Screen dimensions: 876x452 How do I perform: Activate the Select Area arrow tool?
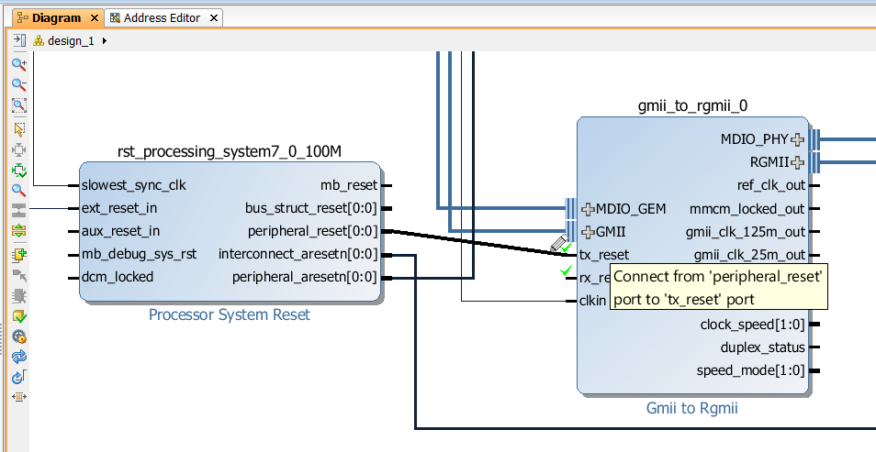coord(19,129)
